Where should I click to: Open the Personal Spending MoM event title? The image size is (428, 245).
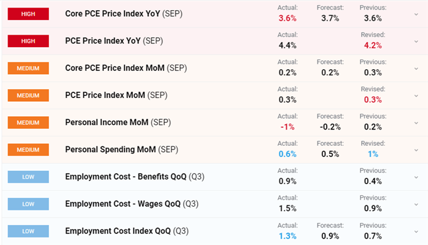121,150
